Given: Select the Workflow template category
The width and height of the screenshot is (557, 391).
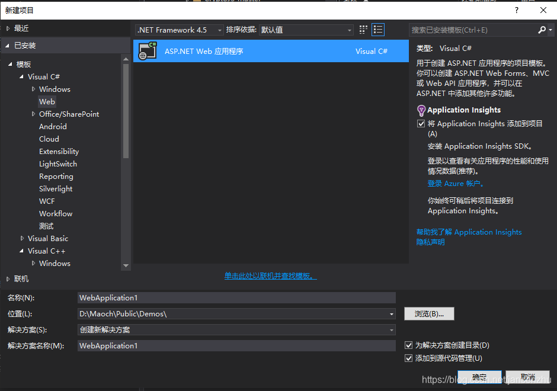Looking at the screenshot, I should click(x=56, y=214).
